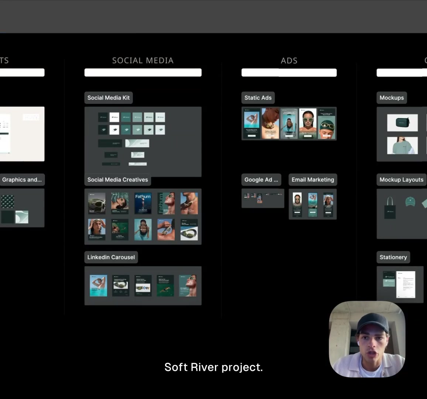Click the Stationery frame label

point(393,257)
